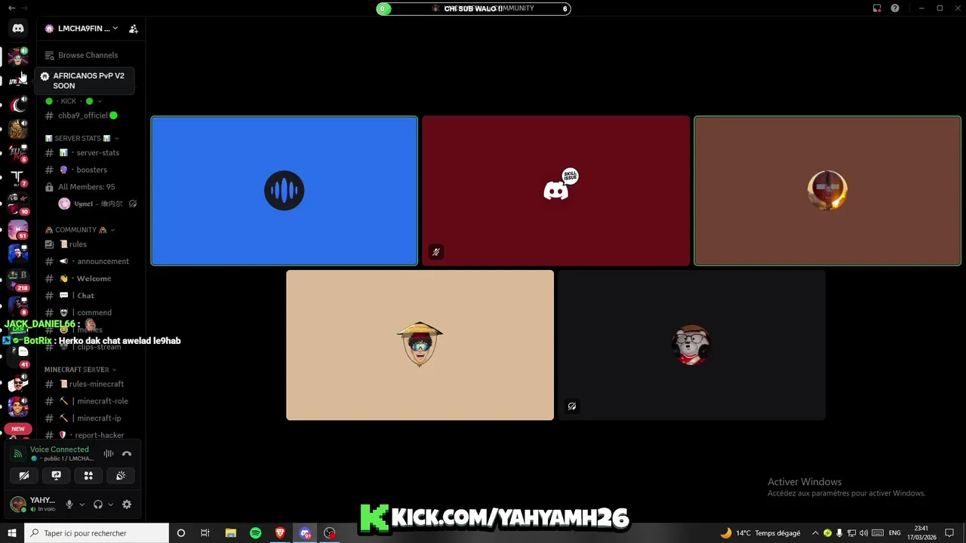Screen dimensions: 966x543
Task: Open the report-hacker channel
Action: (91, 435)
